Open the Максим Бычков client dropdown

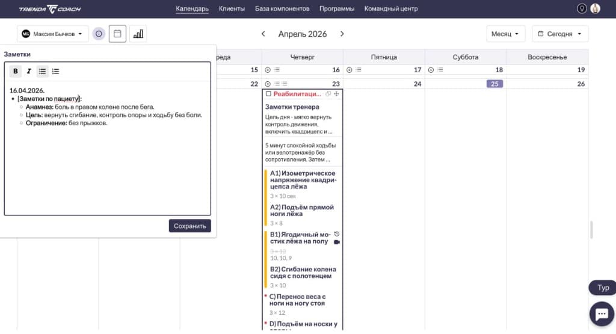pos(52,34)
